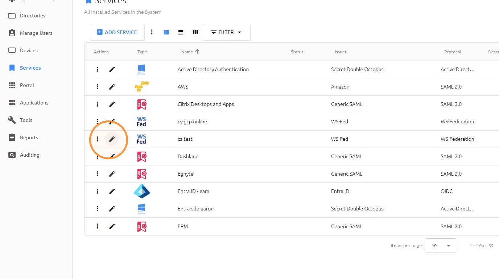
Task: Click the AWS cubes type icon
Action: [141, 87]
